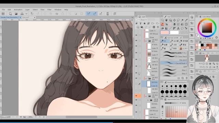Click the Redo toolbar icon
Viewport: 219px width, 123px height.
pyautogui.click(x=38, y=14)
